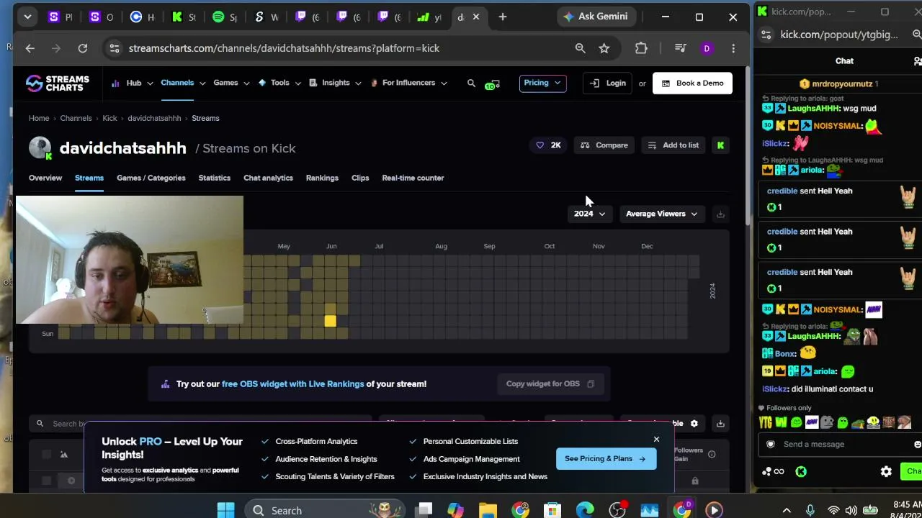Image resolution: width=922 pixels, height=518 pixels.
Task: Select the Streams tab
Action: [89, 178]
